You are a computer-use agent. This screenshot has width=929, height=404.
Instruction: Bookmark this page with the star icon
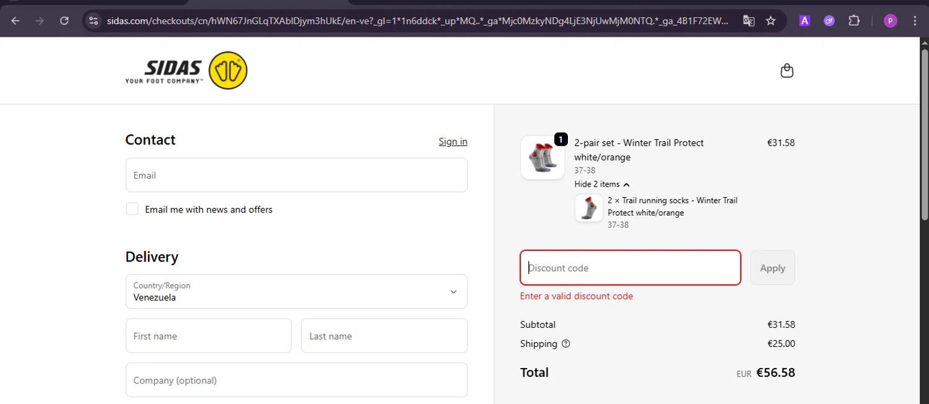tap(770, 21)
